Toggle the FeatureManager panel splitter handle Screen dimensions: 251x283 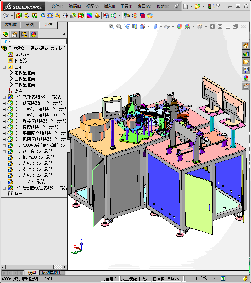[69, 147]
